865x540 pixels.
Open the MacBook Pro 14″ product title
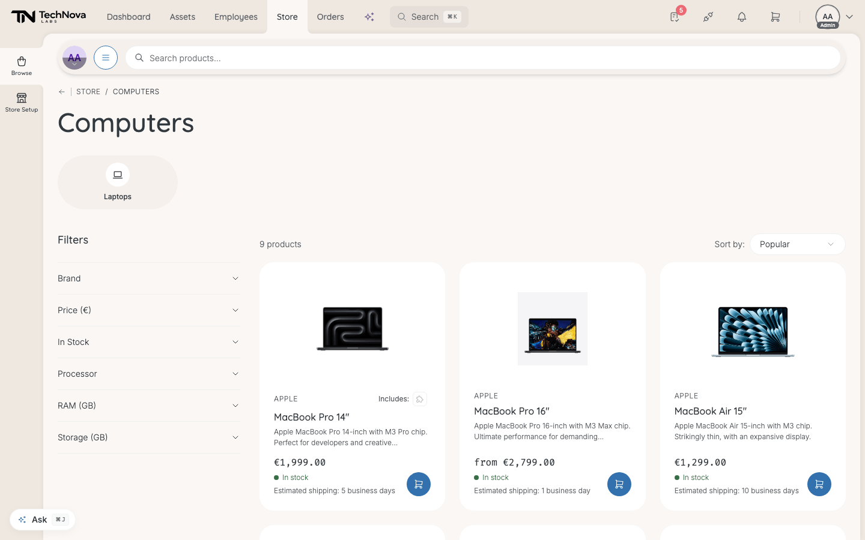[312, 417]
